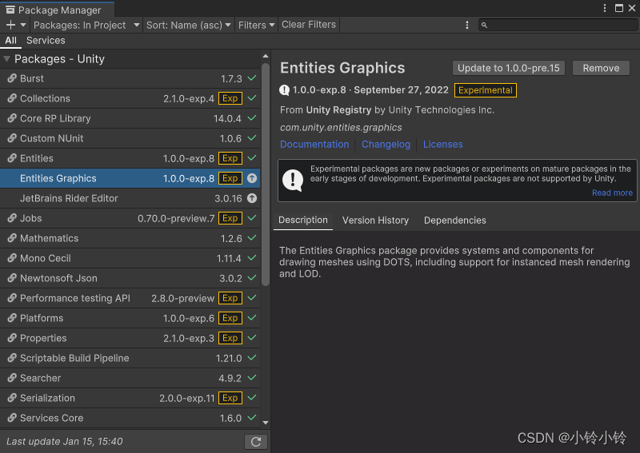Viewport: 640px width, 453px height.
Task: Click the installed checkmark on Burst row
Action: click(x=252, y=77)
